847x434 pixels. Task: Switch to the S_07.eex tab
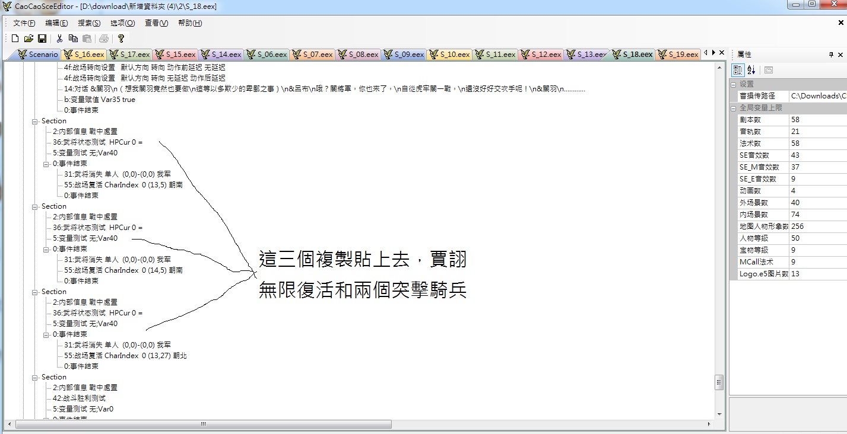312,55
